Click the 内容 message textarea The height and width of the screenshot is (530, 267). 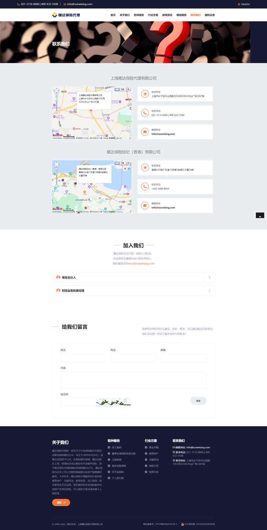[x=133, y=380]
